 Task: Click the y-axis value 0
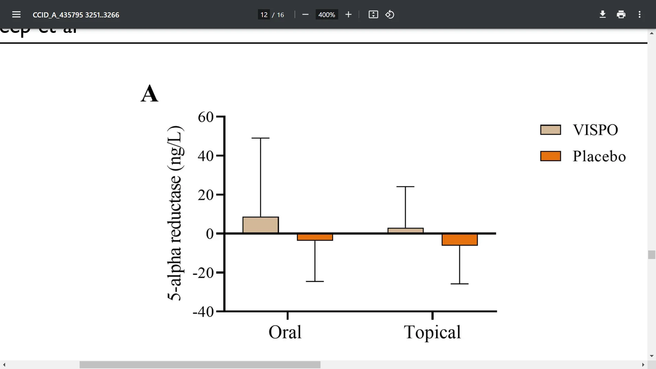click(x=210, y=234)
